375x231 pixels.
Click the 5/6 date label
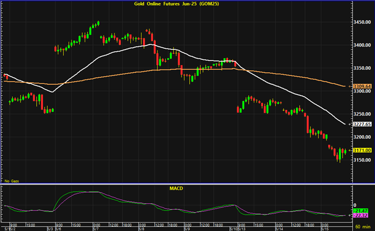pyautogui.click(x=58, y=229)
